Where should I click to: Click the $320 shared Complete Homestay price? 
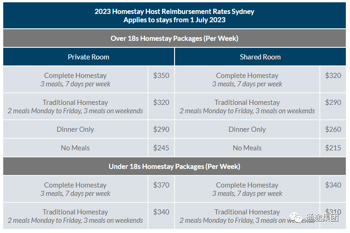click(333, 76)
